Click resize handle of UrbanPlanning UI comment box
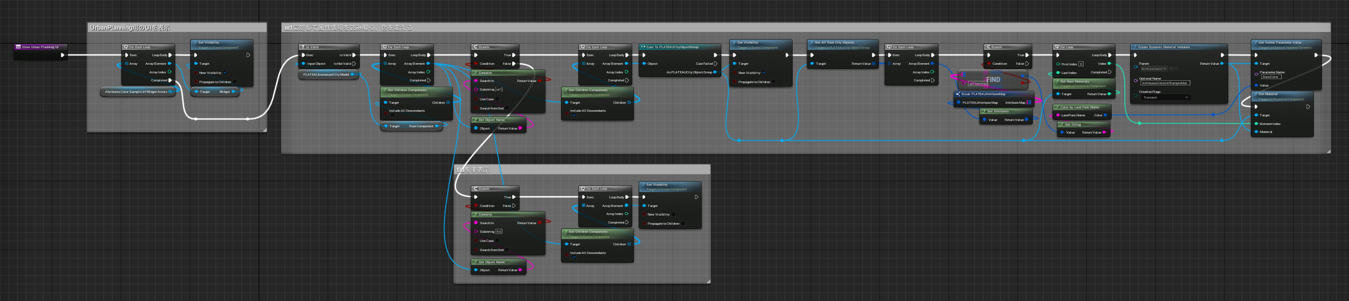The width and height of the screenshot is (1349, 301). 264,130
